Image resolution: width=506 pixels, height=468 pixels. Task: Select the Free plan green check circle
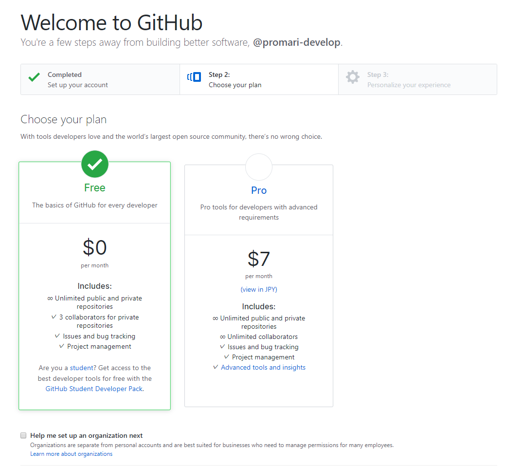pos(95,164)
